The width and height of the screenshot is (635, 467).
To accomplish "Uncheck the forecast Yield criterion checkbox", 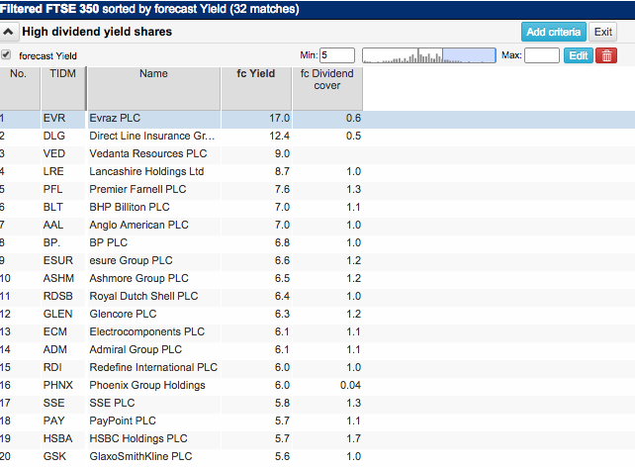I will [6, 54].
